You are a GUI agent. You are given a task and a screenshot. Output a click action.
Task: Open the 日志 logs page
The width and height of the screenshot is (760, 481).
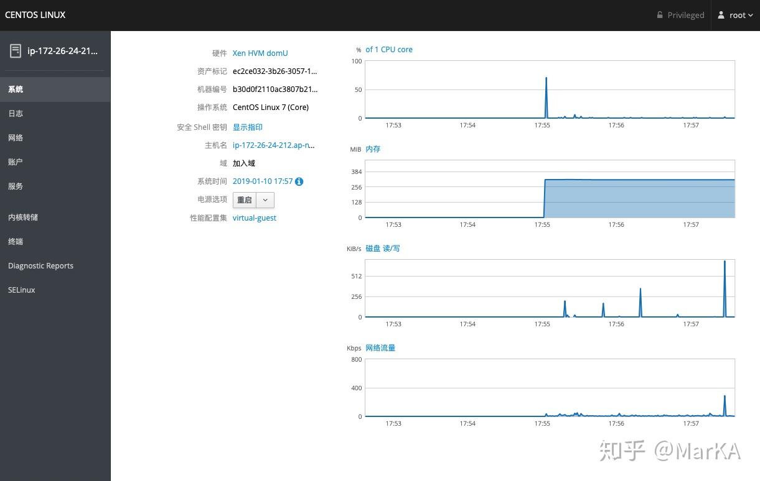[x=55, y=114]
